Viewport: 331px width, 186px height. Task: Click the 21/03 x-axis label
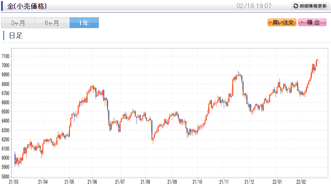pyautogui.click(x=14, y=182)
